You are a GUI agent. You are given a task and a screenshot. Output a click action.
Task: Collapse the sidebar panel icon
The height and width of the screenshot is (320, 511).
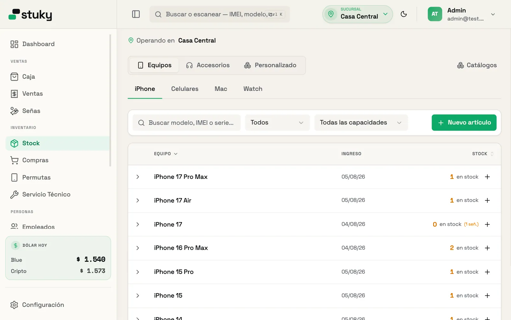click(136, 14)
